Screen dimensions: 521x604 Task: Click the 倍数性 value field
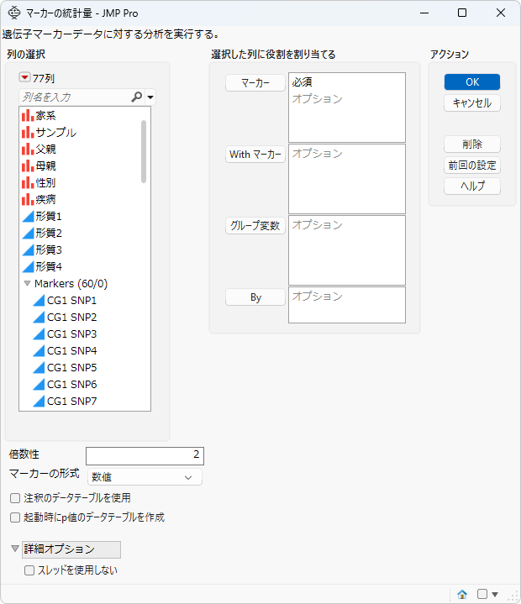tap(145, 456)
